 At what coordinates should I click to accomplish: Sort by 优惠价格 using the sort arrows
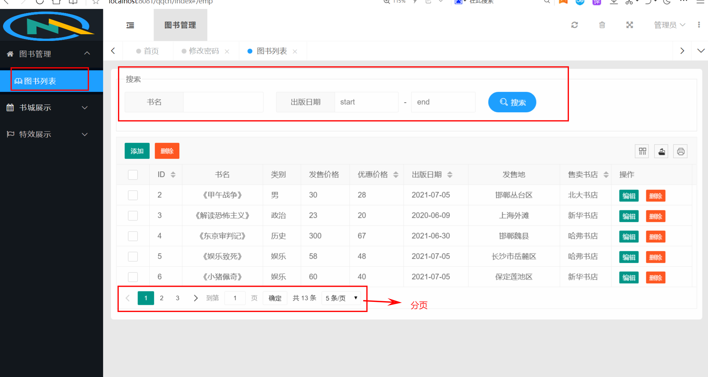tap(396, 175)
